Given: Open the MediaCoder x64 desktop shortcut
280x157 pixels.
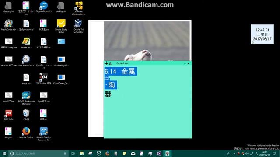Looking at the screenshot, I should 9,25.
